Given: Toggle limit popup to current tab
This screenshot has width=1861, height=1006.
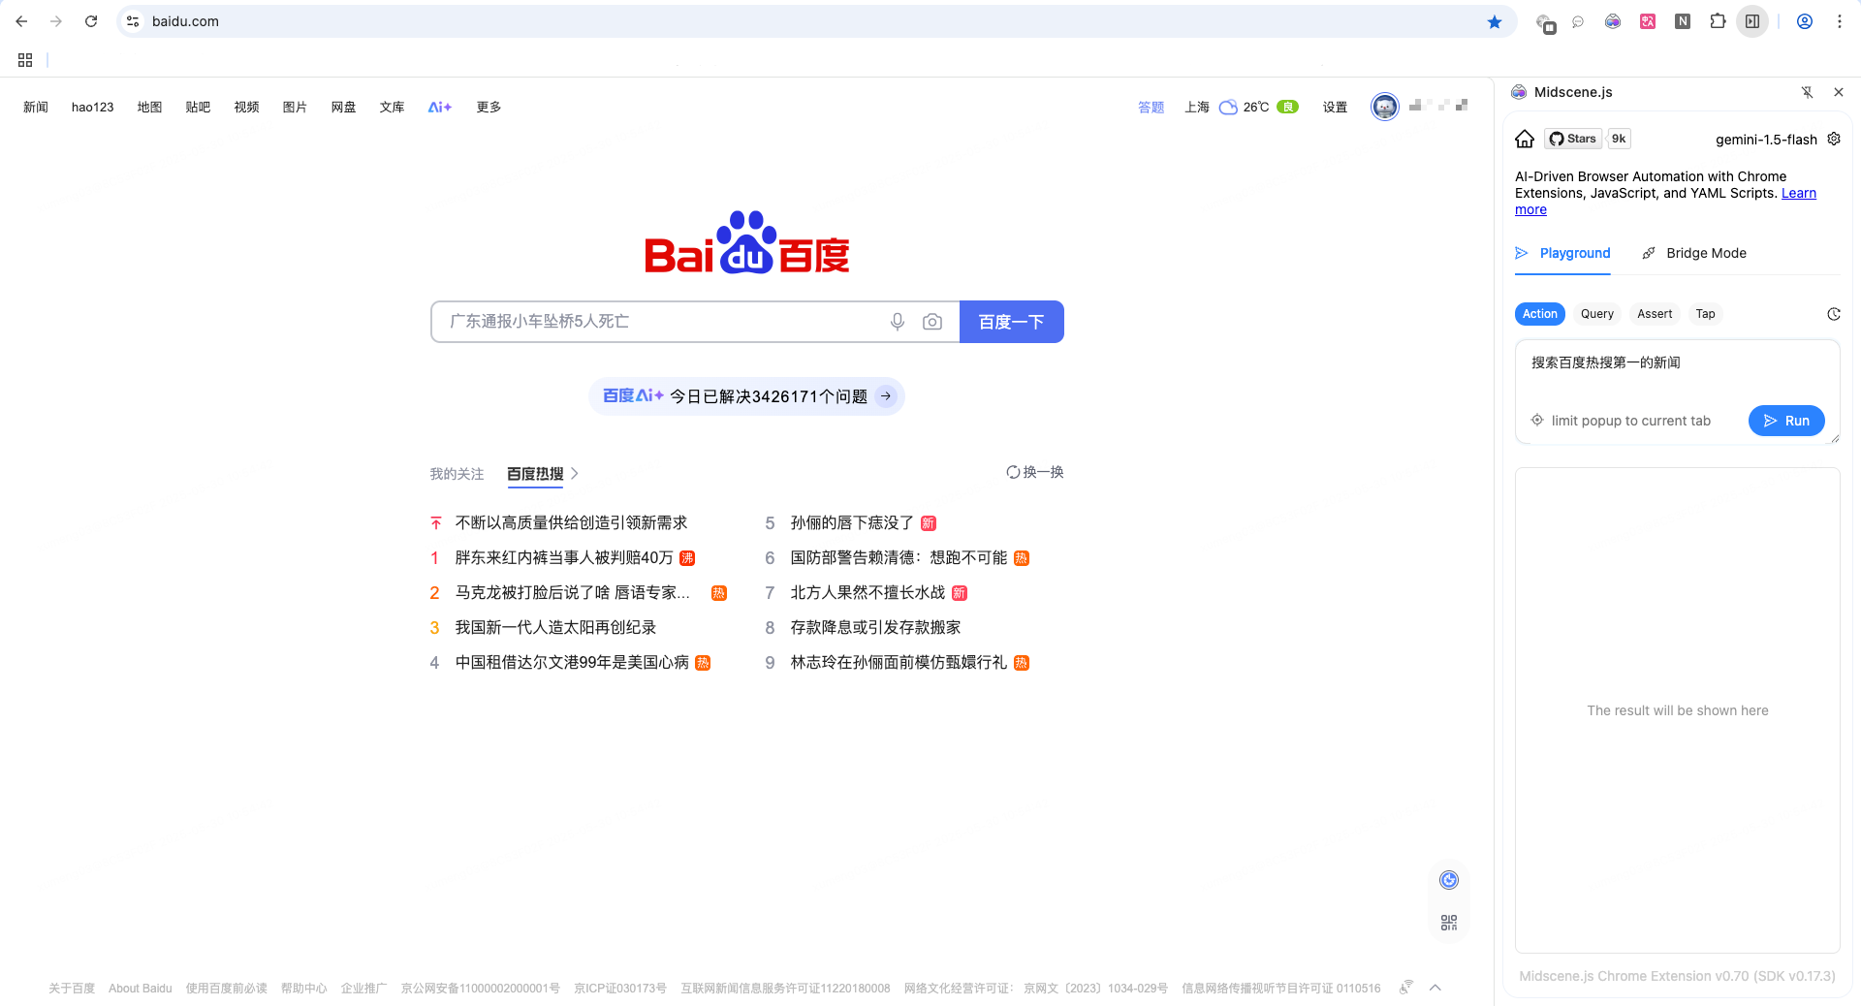Looking at the screenshot, I should coord(1621,421).
